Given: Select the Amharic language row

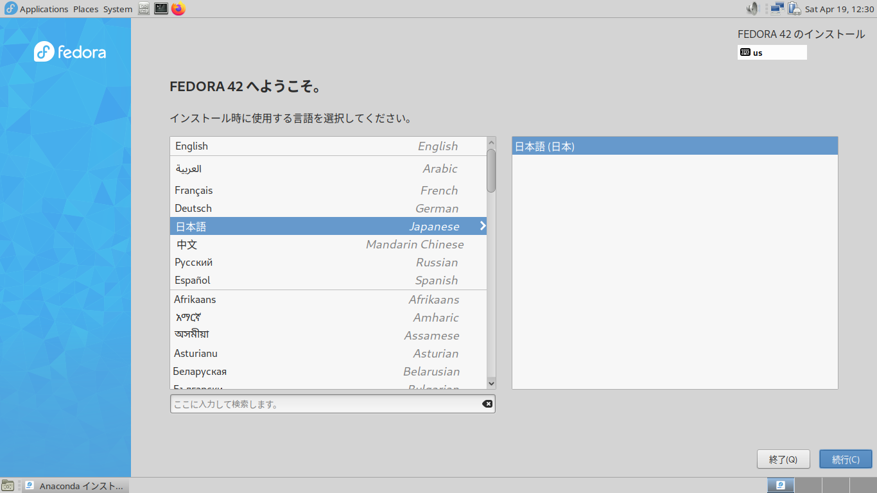Looking at the screenshot, I should [x=328, y=318].
